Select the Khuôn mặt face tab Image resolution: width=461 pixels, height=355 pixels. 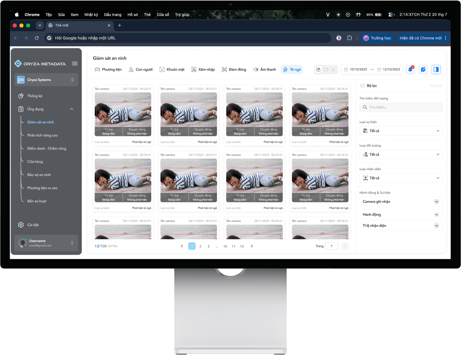pyautogui.click(x=172, y=70)
